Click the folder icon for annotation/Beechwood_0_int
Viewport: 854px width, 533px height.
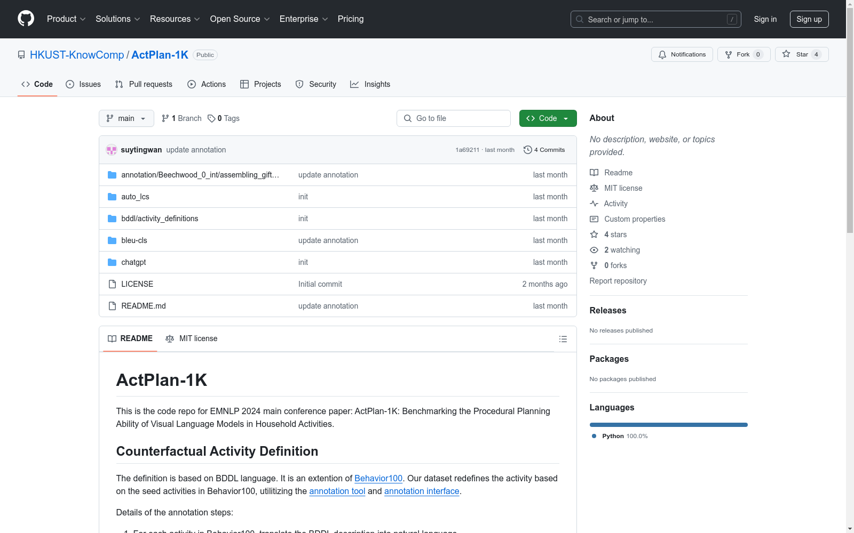click(112, 175)
